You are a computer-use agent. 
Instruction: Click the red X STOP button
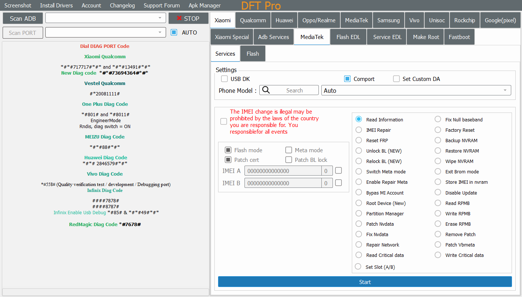click(188, 19)
